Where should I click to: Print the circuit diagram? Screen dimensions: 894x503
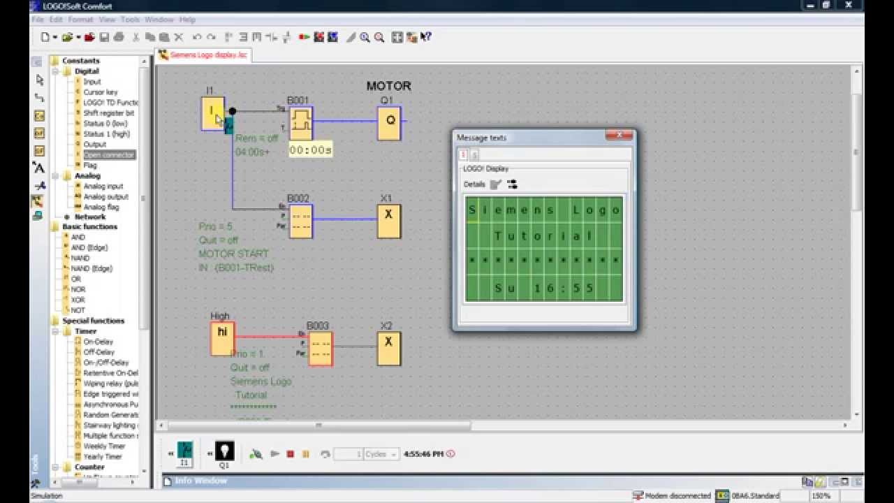click(x=119, y=37)
